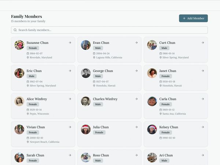This screenshot has width=220, height=165.
Task: Click calendar icon beside Evan's birthdate
Action: 94,53
